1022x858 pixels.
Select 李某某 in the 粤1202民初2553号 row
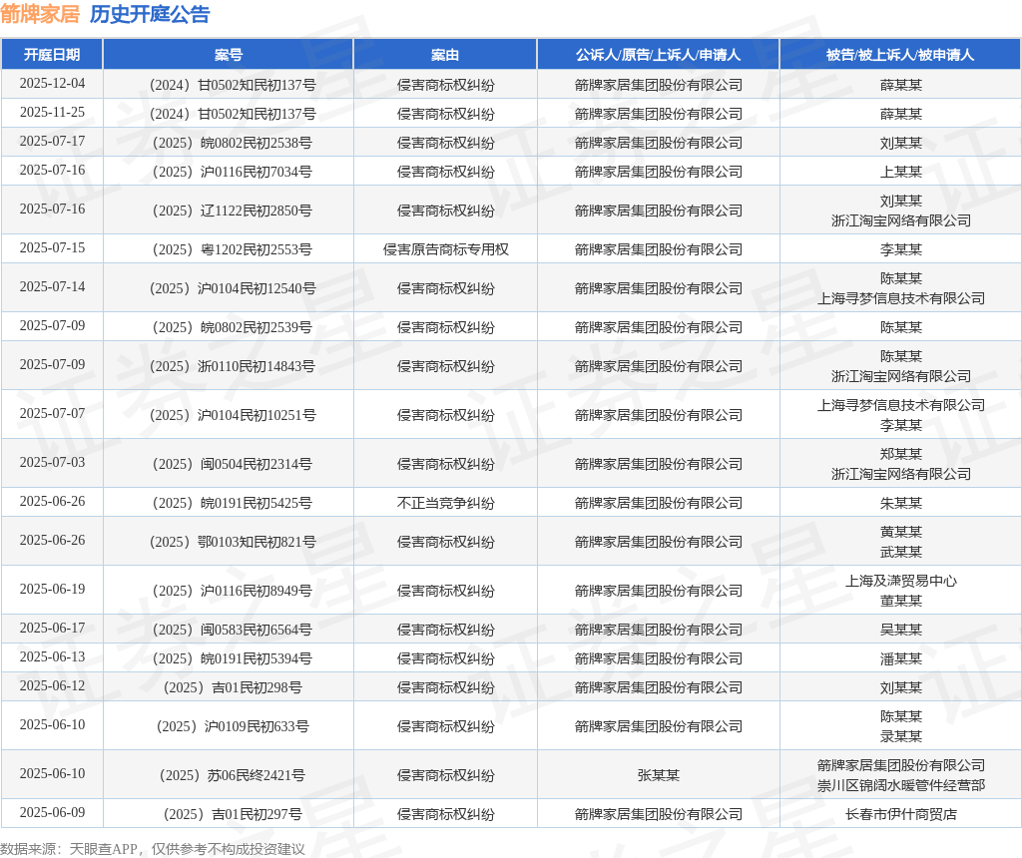coord(901,249)
